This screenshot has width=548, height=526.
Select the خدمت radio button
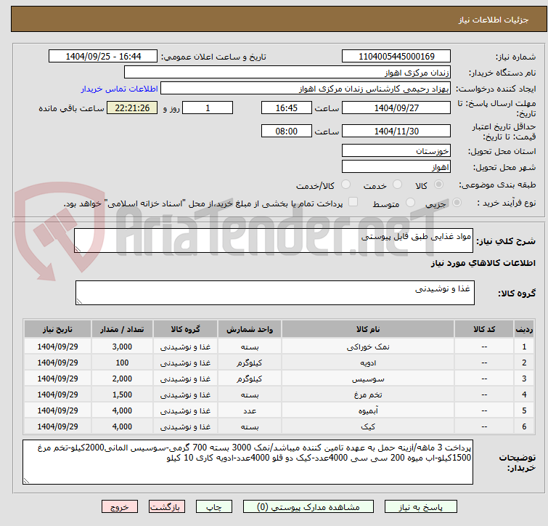click(397, 185)
